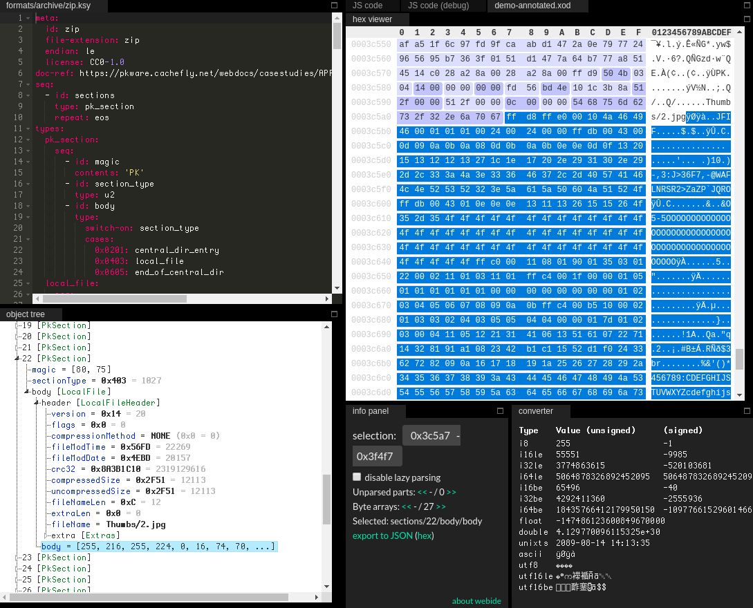Fold the switch type block at line 19

tap(28, 217)
